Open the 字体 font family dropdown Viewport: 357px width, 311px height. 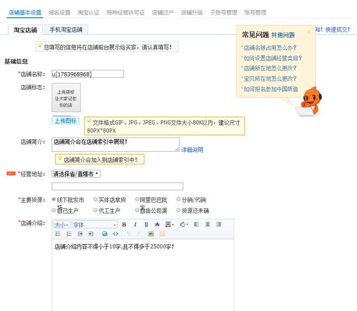[94, 225]
